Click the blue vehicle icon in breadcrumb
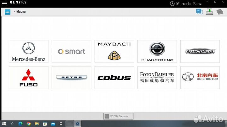This screenshot has width=227, height=127. pos(8,12)
